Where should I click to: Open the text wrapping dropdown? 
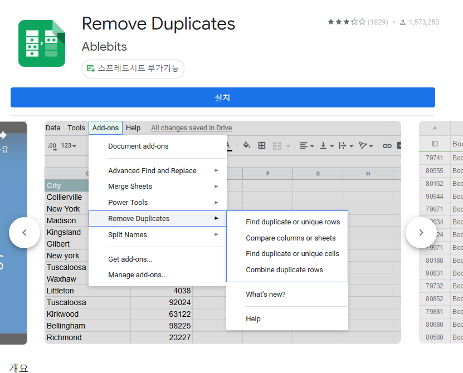(x=346, y=146)
